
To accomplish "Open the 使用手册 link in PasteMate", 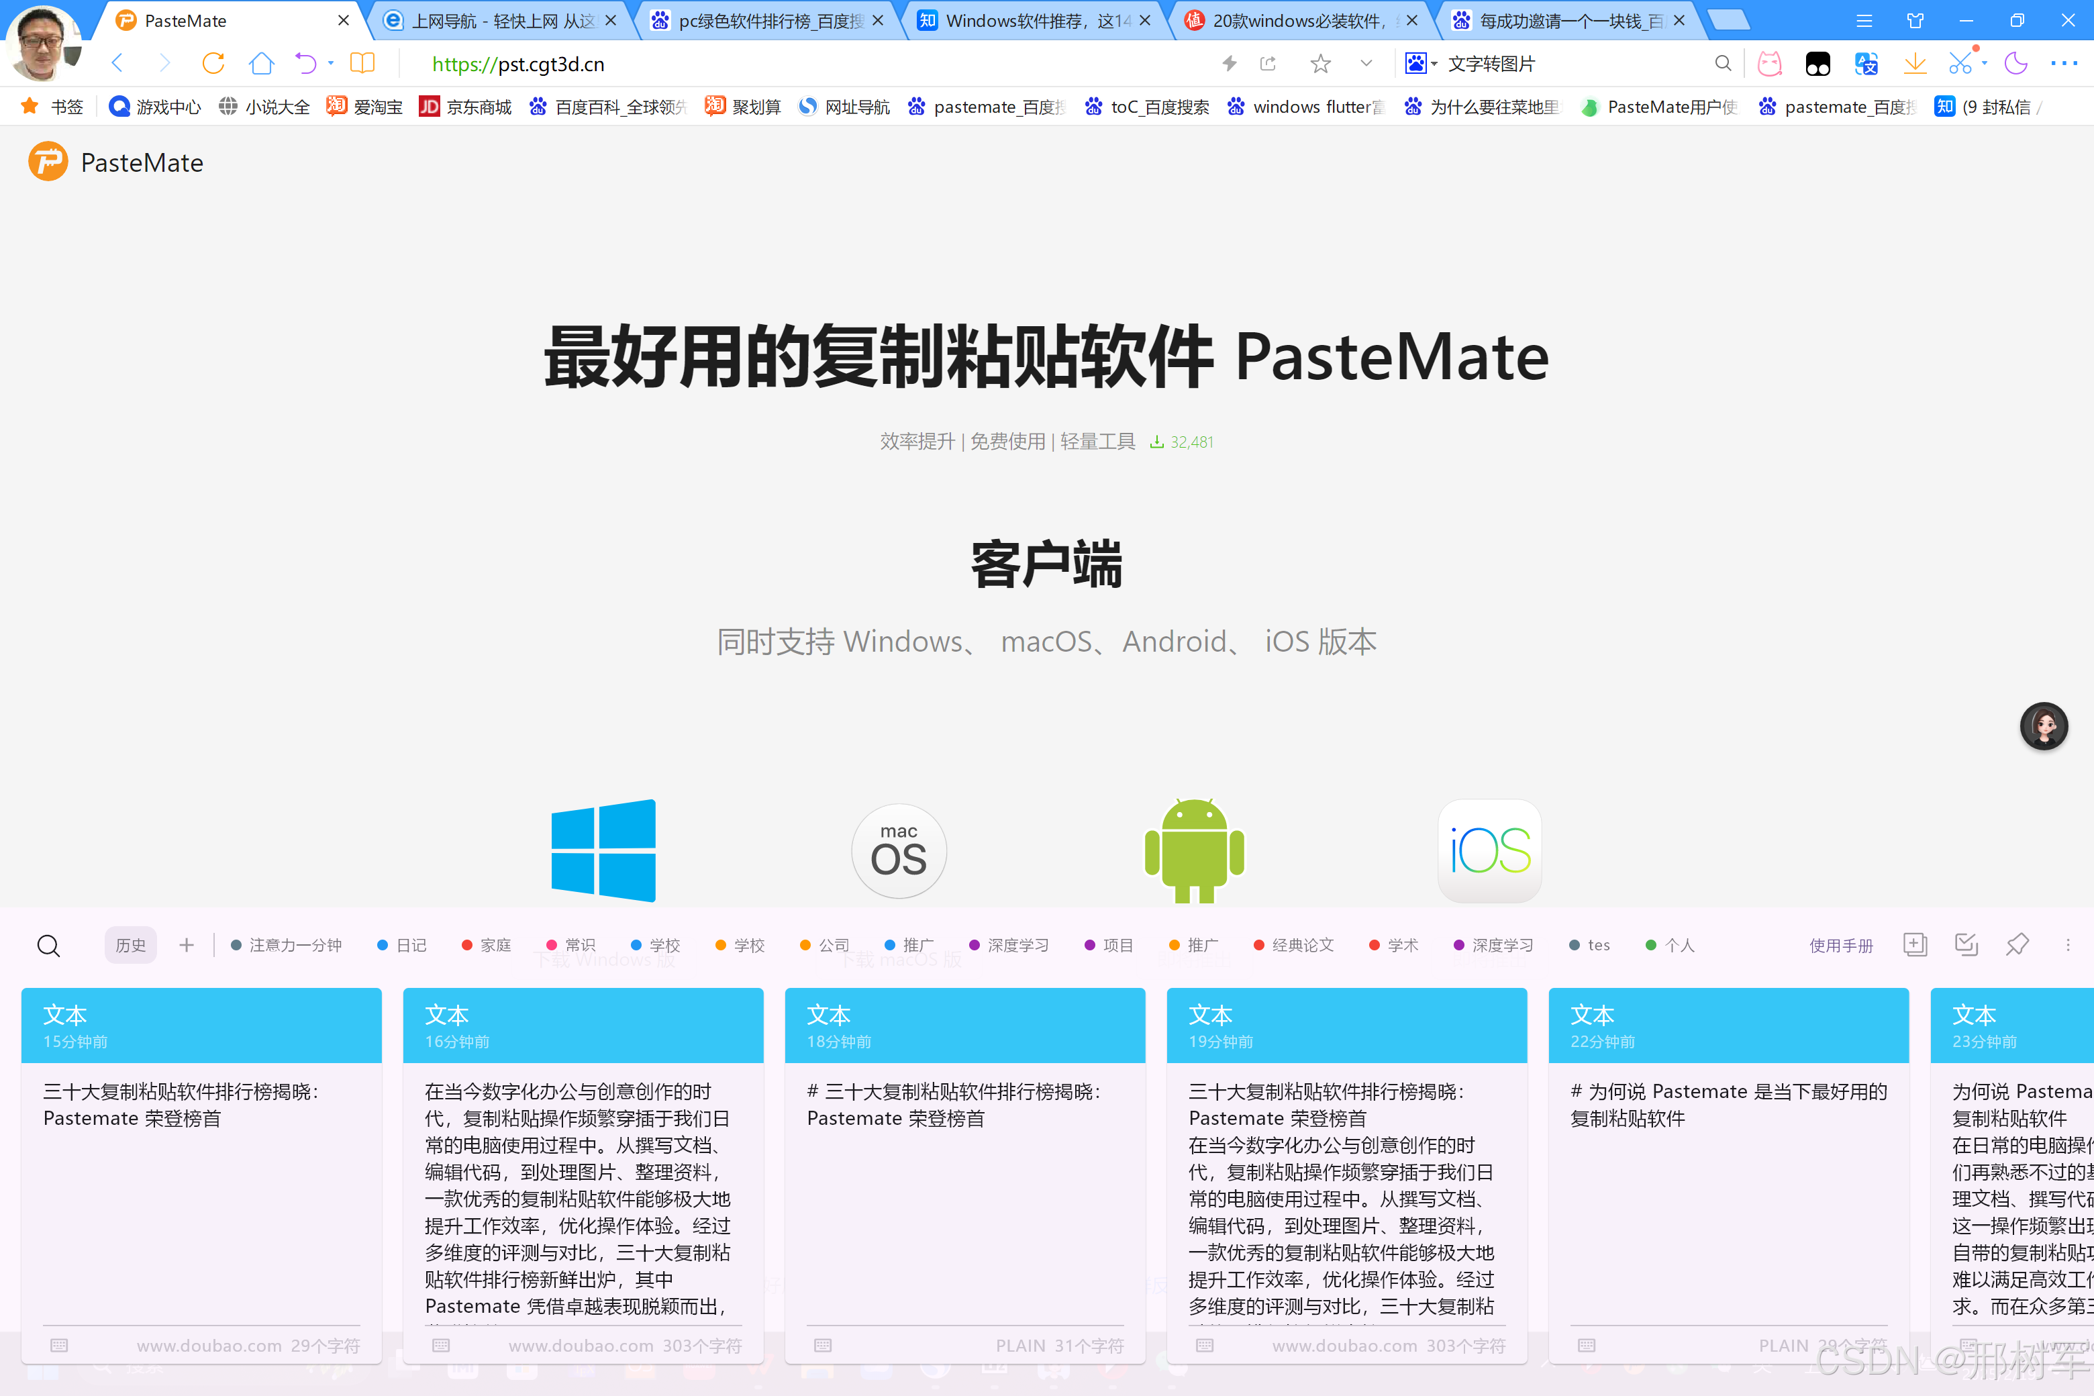I will tap(1841, 946).
